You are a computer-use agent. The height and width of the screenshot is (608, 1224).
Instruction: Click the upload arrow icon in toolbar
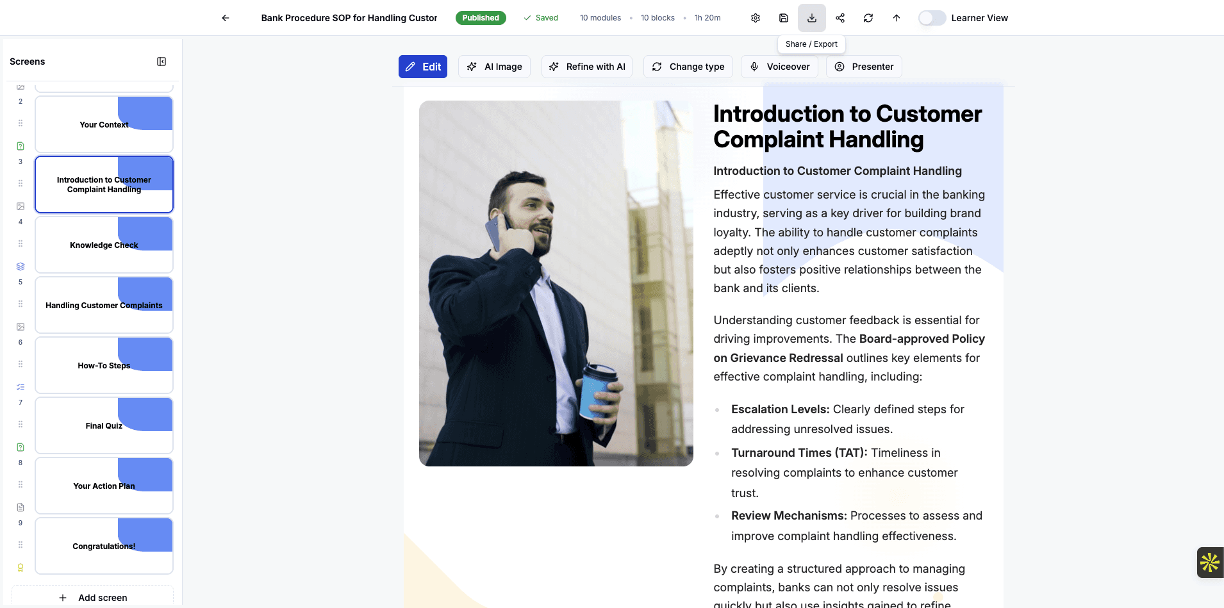pos(897,17)
